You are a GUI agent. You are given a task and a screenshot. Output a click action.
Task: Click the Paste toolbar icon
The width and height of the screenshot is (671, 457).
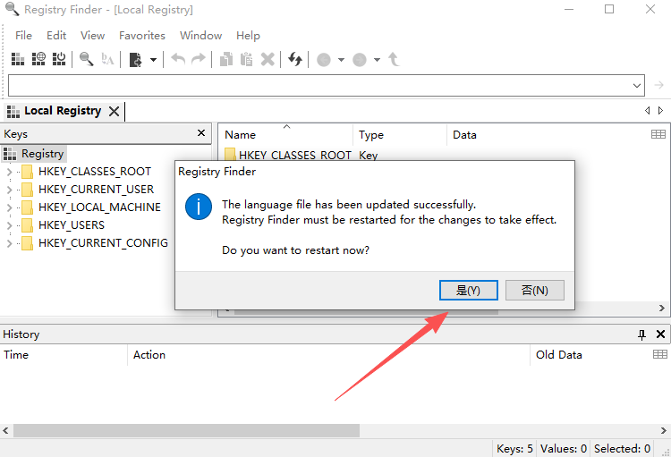247,59
